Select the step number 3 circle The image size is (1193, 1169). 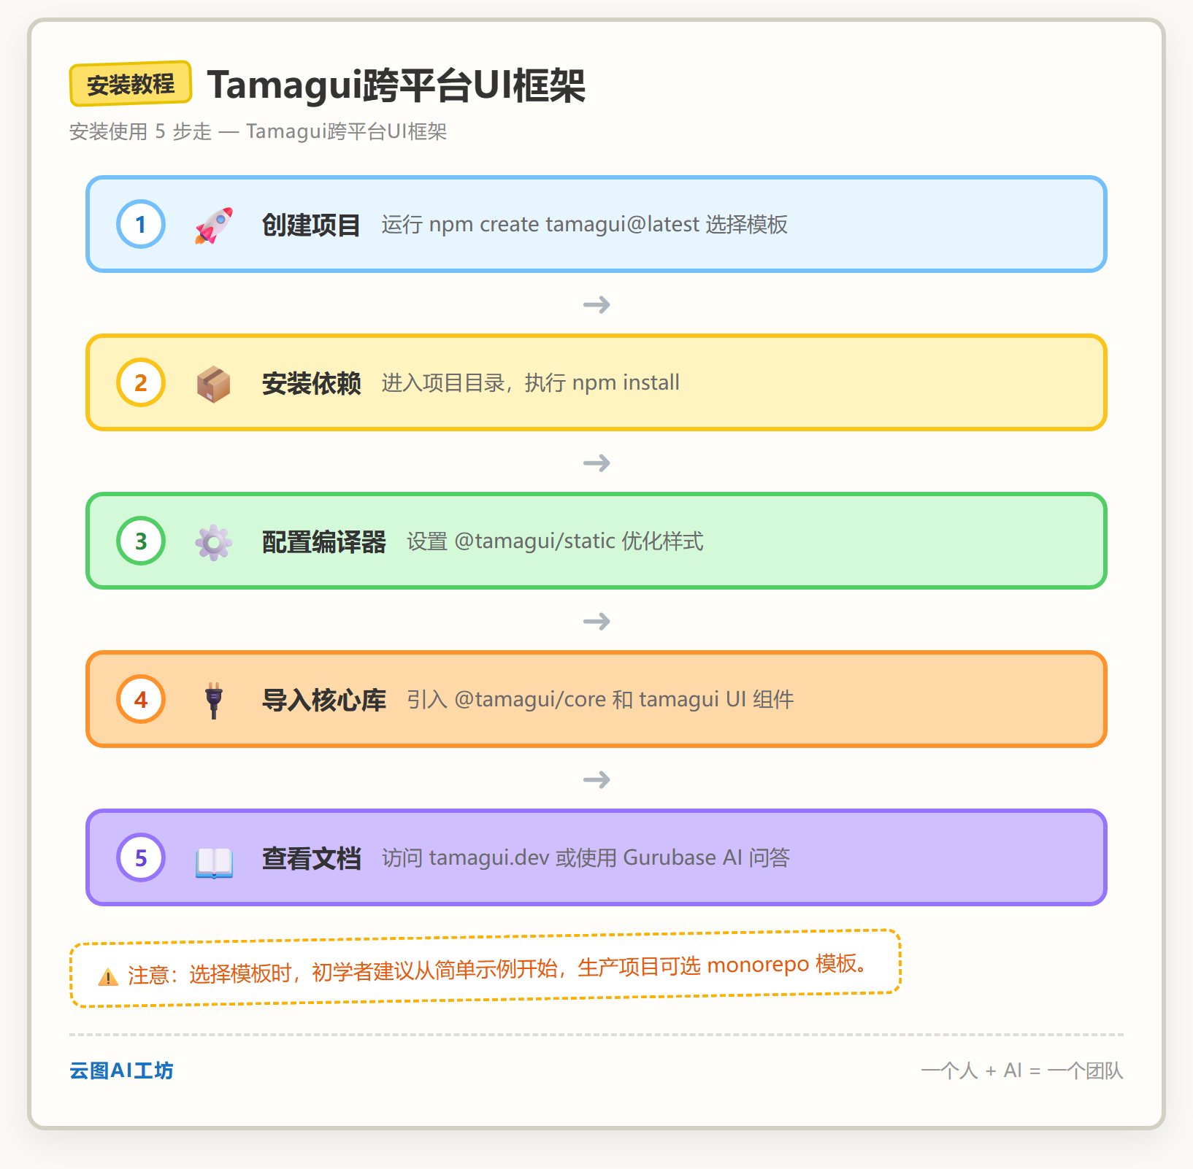[141, 541]
